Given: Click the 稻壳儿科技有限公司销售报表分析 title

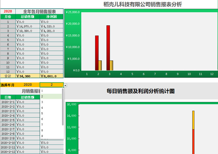Looking at the screenshot, I should 143,4.
